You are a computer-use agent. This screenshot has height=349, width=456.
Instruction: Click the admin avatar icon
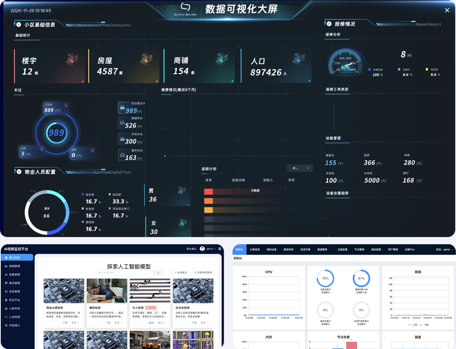(x=202, y=249)
